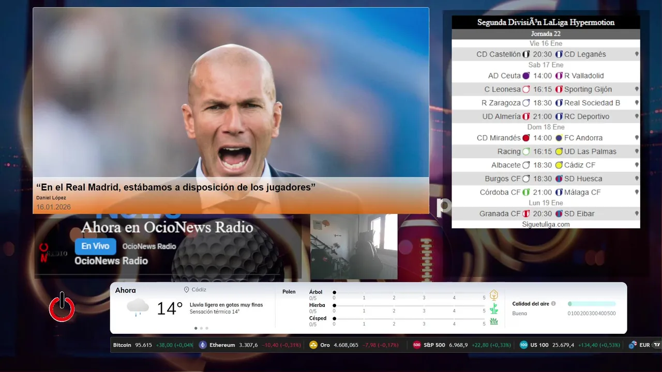This screenshot has width=662, height=372.
Task: Click author name Daniel López
Action: click(51, 198)
